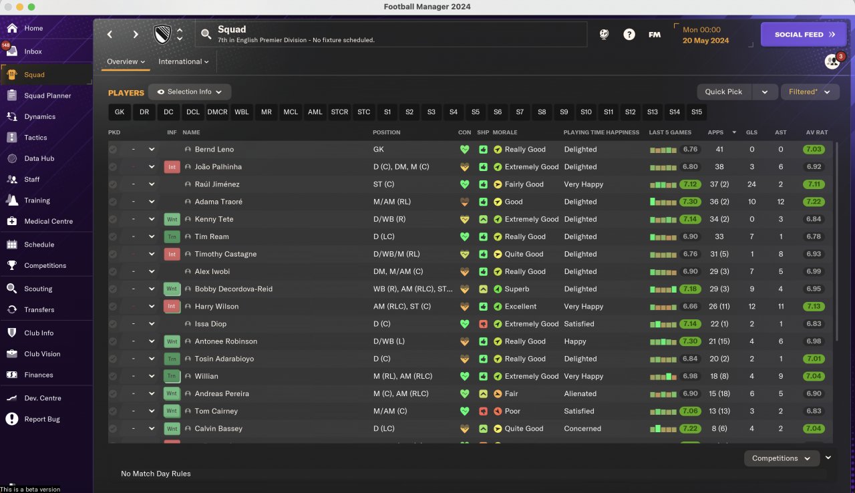
Task: Click the Quick Pick button
Action: [x=723, y=92]
